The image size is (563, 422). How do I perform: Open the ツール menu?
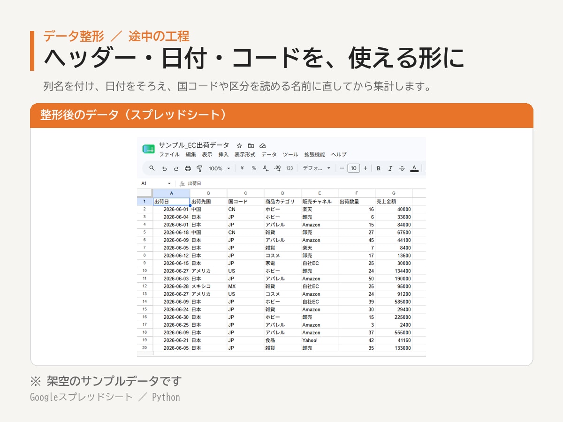point(290,155)
